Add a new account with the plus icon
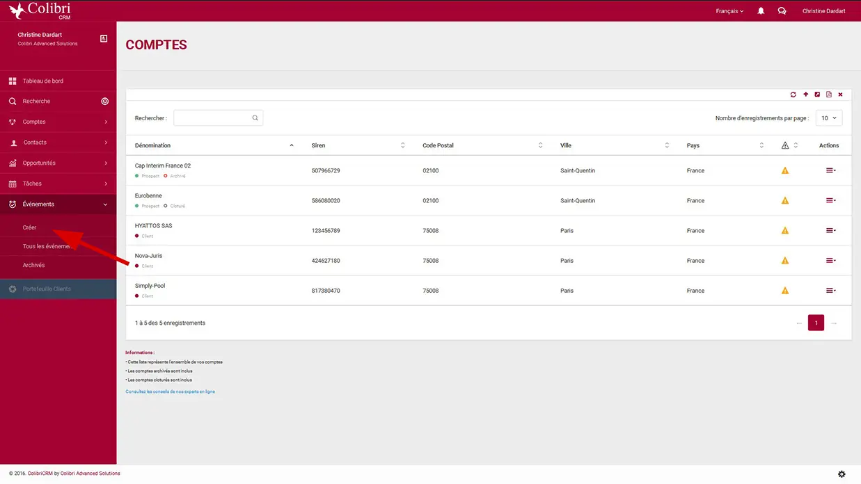861x484 pixels. click(x=806, y=95)
